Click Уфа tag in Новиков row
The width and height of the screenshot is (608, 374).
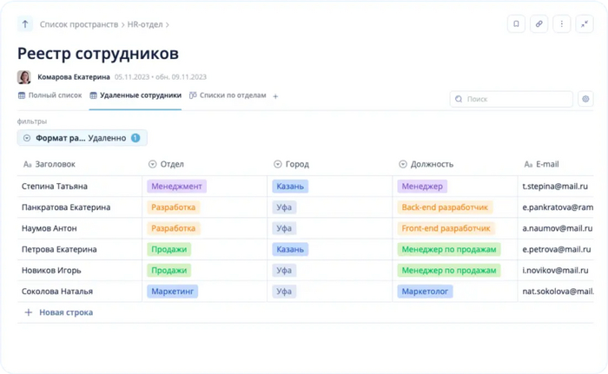pyautogui.click(x=284, y=271)
